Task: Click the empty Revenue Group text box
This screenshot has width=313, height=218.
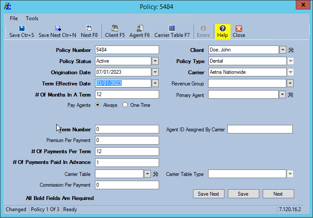Action: pos(247,83)
